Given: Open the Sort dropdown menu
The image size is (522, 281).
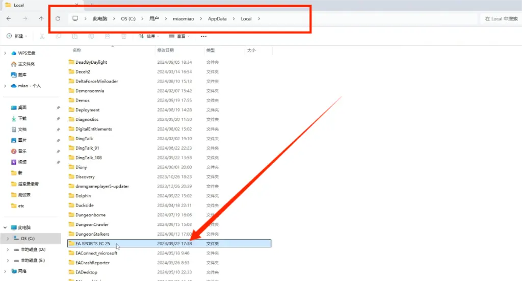Looking at the screenshot, I should (x=149, y=36).
